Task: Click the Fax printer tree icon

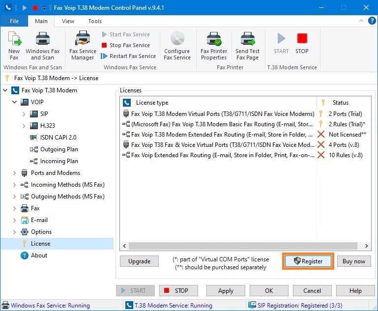Action: (x=25, y=208)
